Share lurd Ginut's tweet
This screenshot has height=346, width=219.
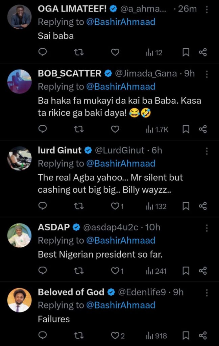203,206
